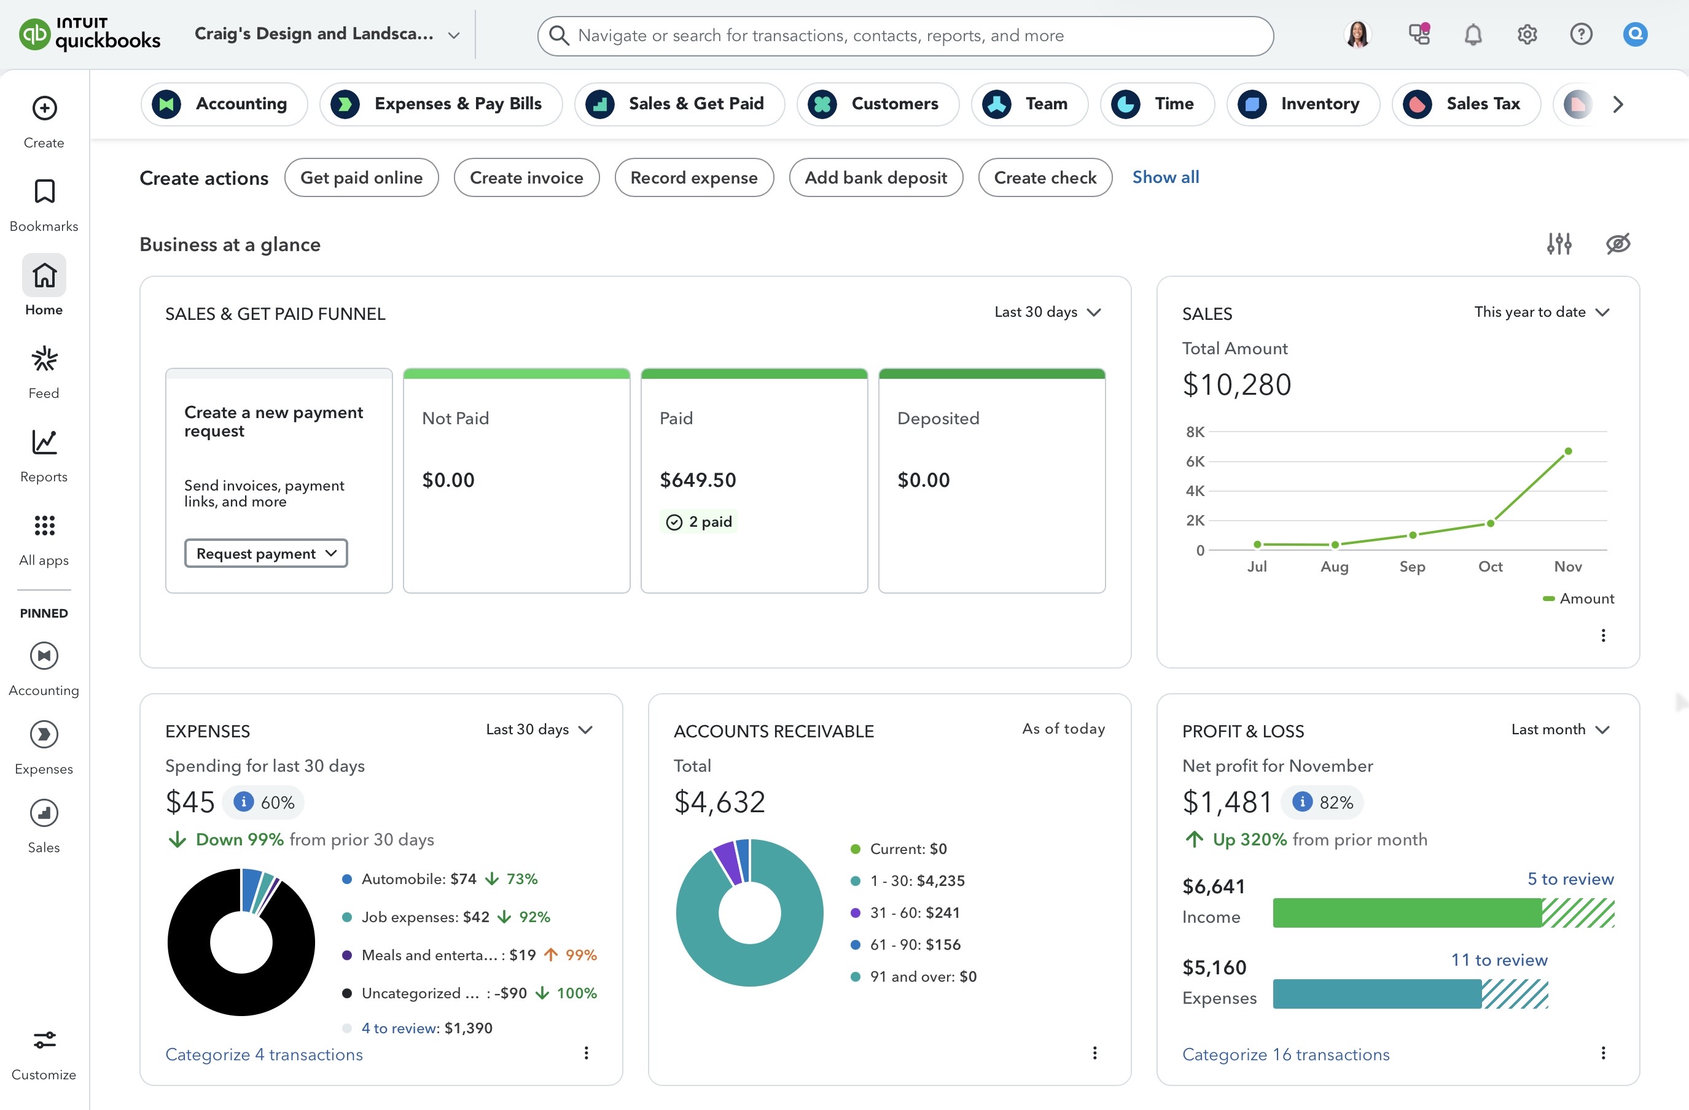The width and height of the screenshot is (1689, 1110).
Task: Open the Customize panel
Action: click(x=43, y=1040)
